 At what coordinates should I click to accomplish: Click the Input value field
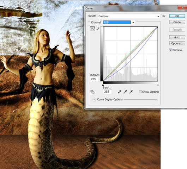click(x=107, y=92)
